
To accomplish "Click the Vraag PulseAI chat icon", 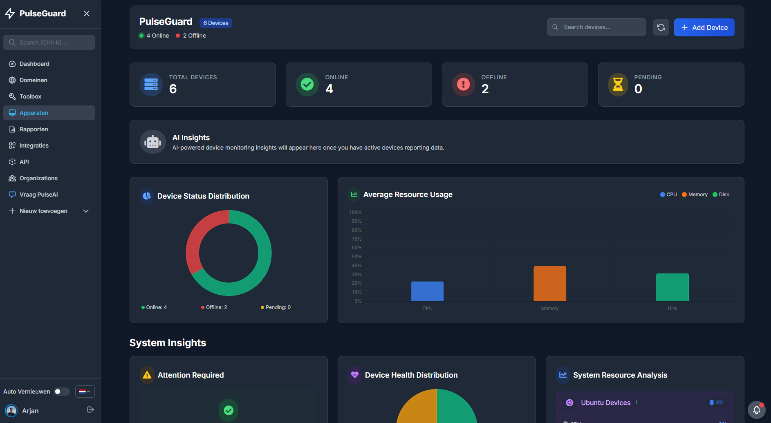I will [x=12, y=195].
